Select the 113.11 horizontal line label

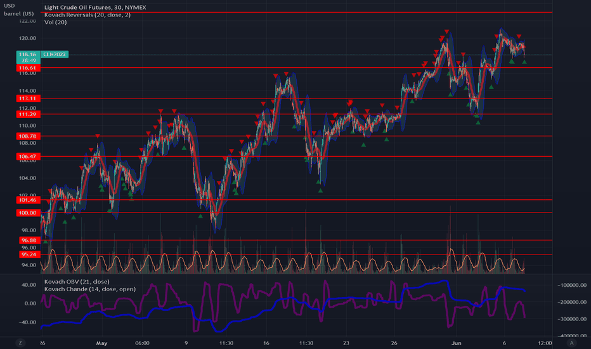tap(29, 98)
